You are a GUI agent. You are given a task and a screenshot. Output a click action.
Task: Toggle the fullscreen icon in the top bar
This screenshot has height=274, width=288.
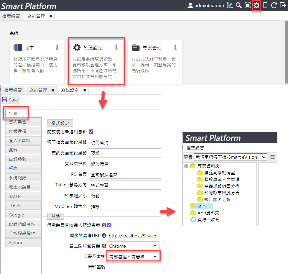(x=248, y=6)
